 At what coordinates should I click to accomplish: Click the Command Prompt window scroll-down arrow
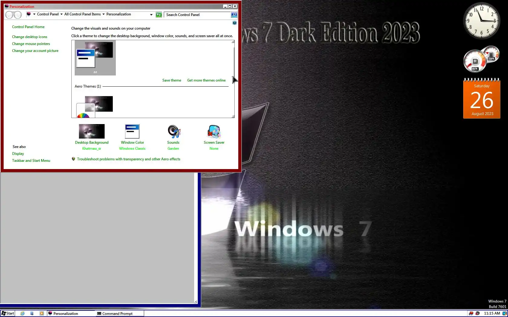pyautogui.click(x=196, y=301)
